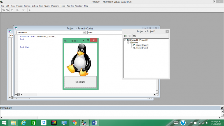
Task: Open the Diagram menu
Action: [x=55, y=6]
